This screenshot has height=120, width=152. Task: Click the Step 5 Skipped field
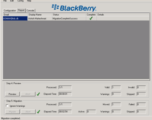(141, 112)
